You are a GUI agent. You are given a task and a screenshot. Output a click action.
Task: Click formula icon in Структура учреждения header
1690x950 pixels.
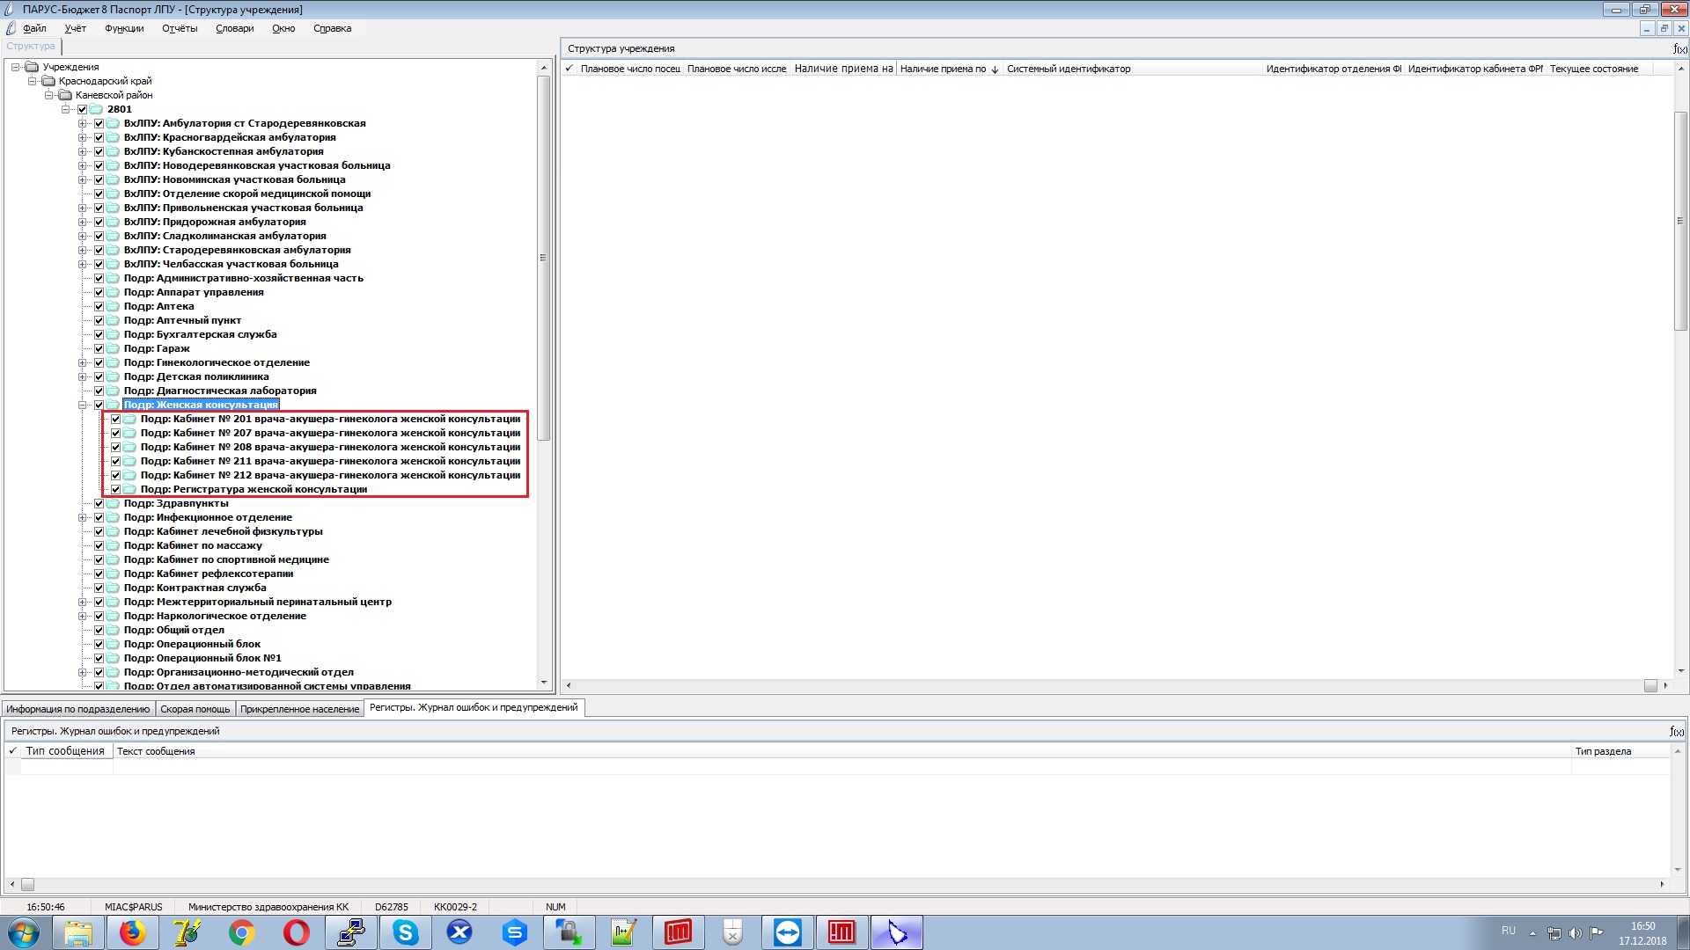click(1679, 49)
